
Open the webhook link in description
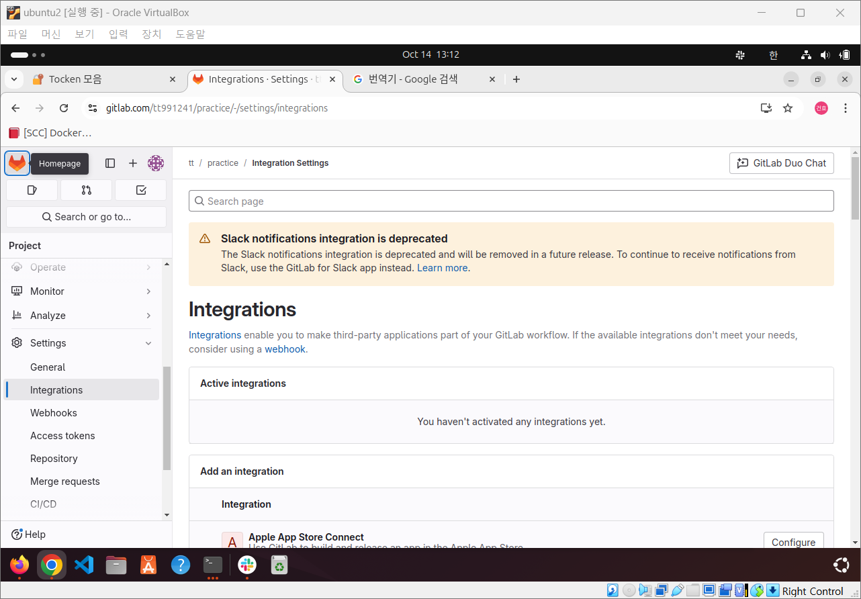pyautogui.click(x=285, y=349)
